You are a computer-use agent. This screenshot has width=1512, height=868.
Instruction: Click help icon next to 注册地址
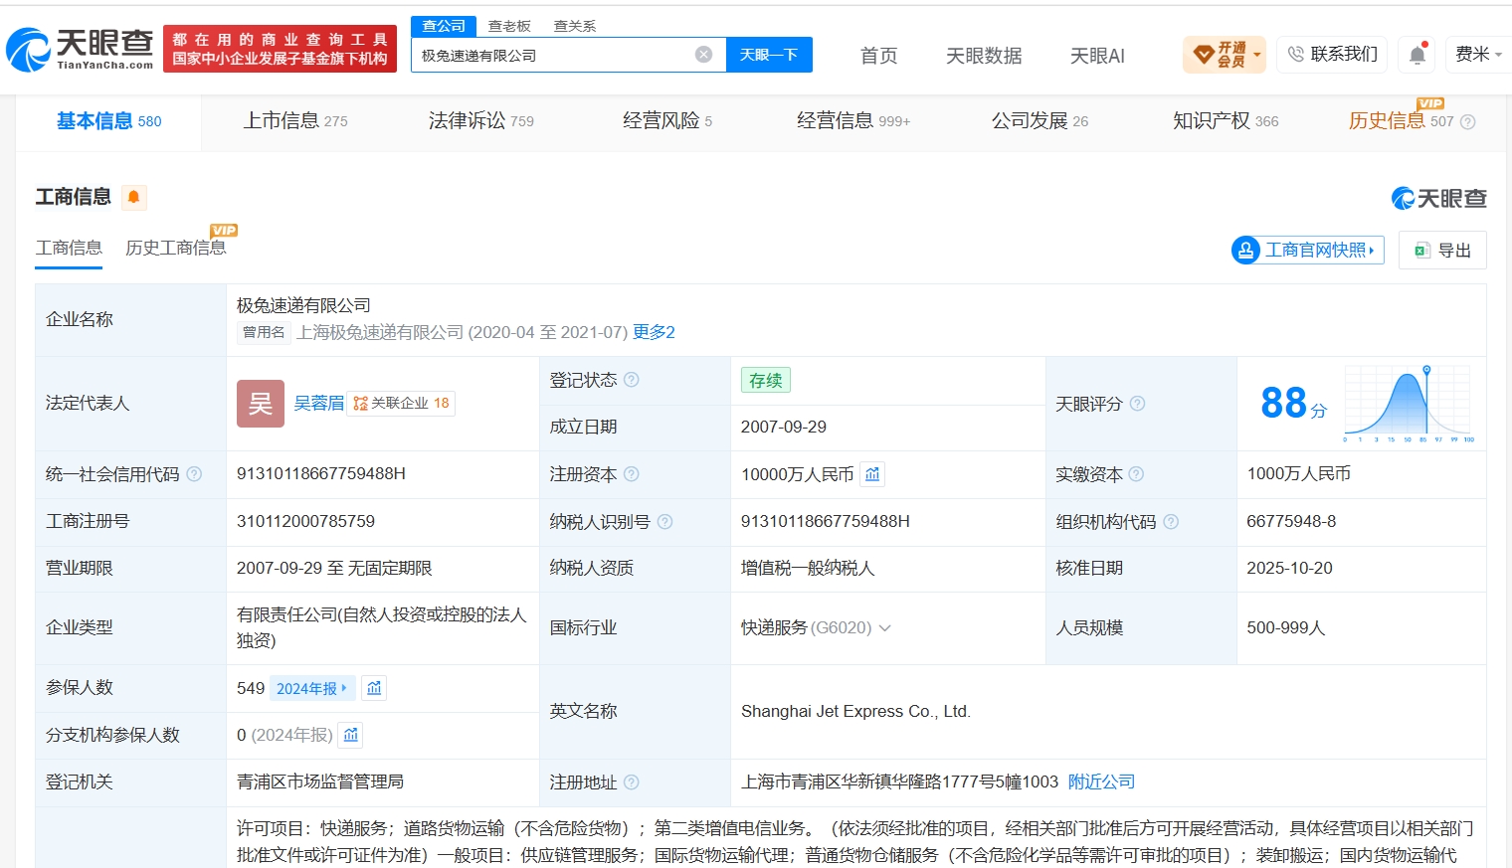point(632,782)
